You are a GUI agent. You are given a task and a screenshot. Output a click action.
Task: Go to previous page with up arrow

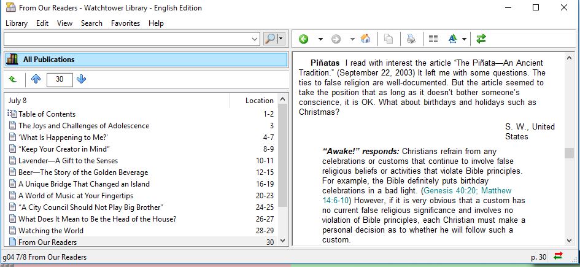[x=36, y=79]
